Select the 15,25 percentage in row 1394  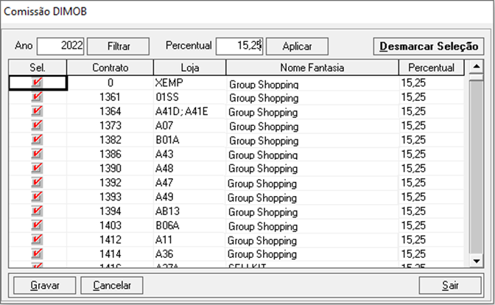click(413, 211)
